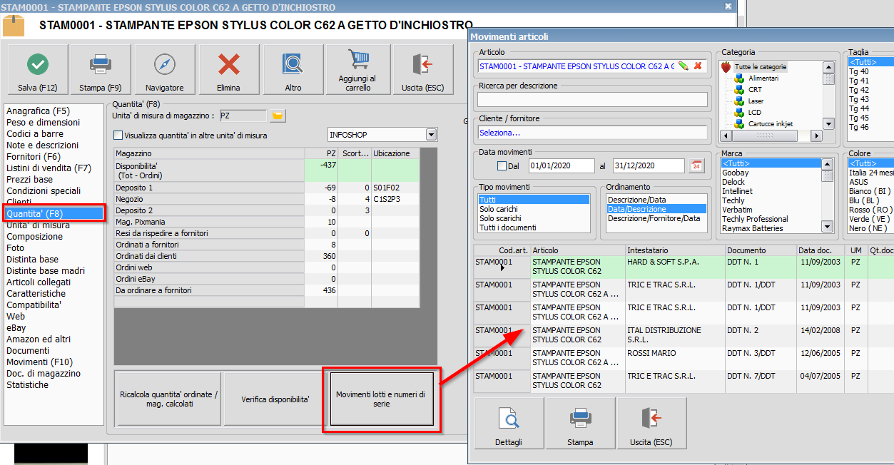Select the CRT category
This screenshot has width=894, height=465.
point(755,90)
